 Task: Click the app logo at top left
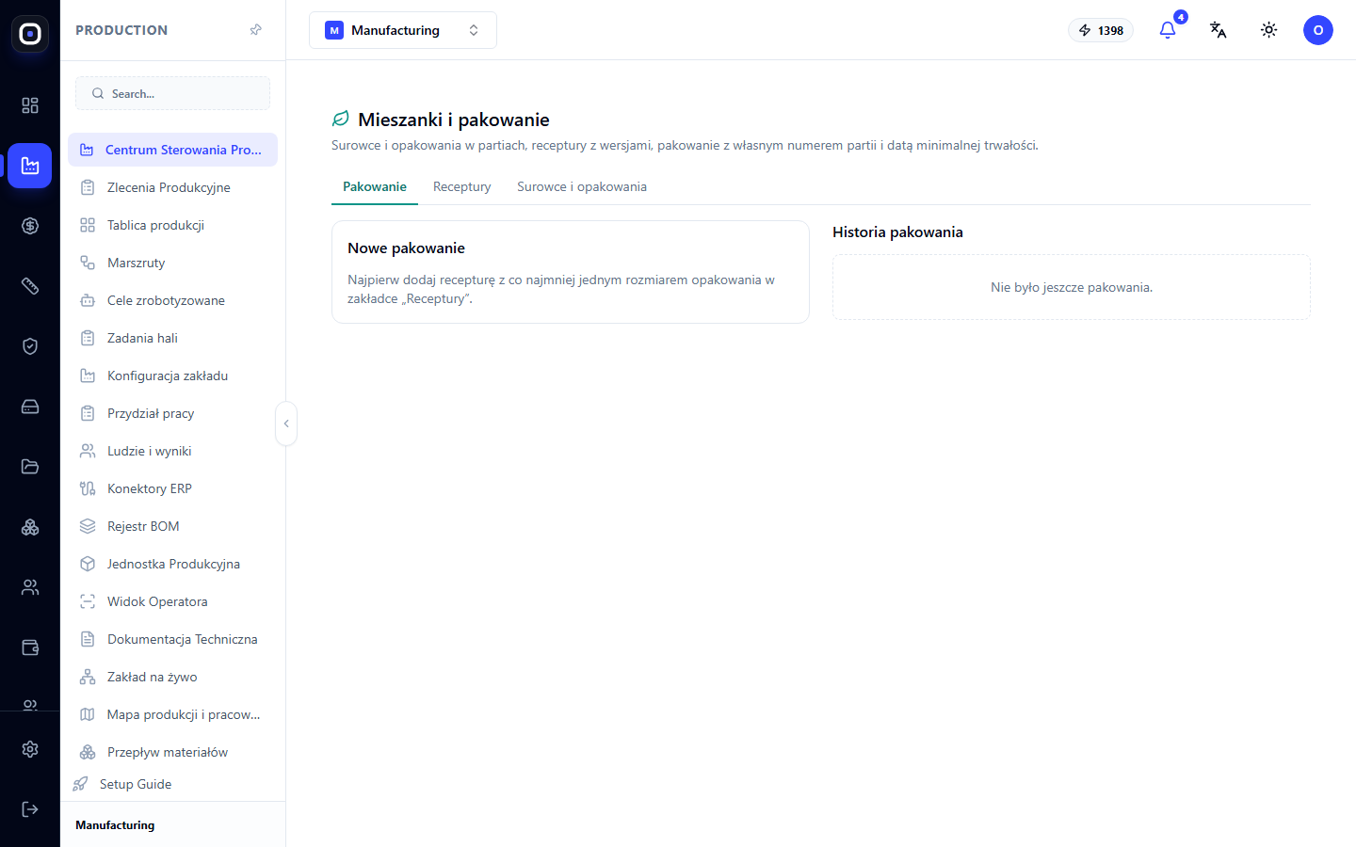(x=30, y=34)
